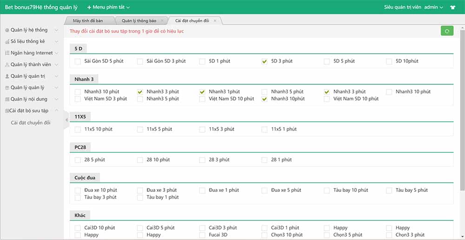Click the Số liệu thống kê chart icon
Image resolution: width=465 pixels, height=240 pixels.
click(x=7, y=42)
